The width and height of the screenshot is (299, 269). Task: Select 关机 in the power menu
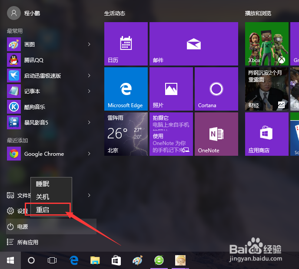pyautogui.click(x=51, y=197)
